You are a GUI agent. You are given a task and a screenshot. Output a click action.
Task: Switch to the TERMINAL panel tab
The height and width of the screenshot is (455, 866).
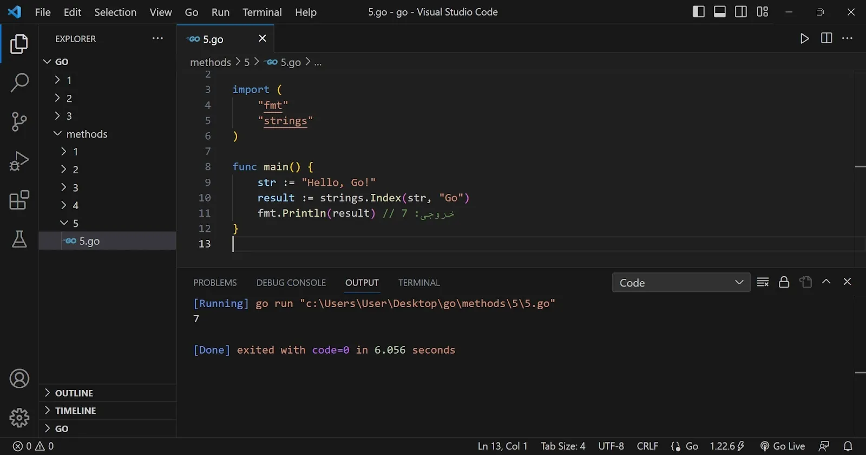pos(419,283)
